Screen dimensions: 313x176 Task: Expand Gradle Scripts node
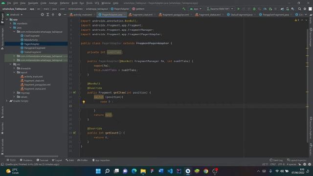7,101
